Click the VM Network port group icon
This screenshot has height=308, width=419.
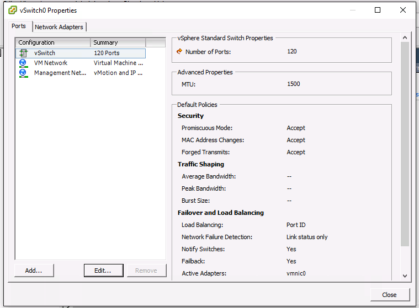[x=24, y=63]
